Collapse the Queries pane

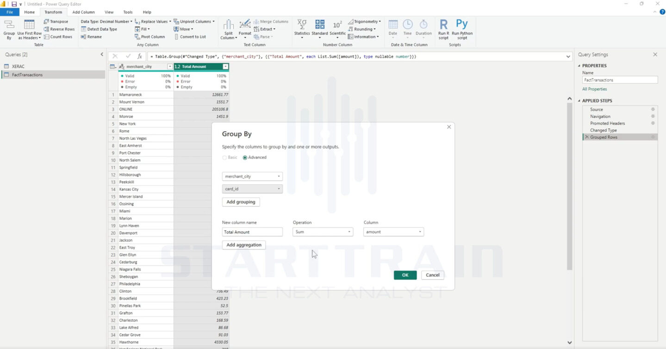click(x=102, y=55)
